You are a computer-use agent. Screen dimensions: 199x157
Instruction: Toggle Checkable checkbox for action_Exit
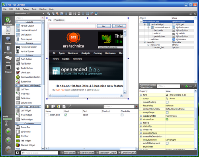(122, 115)
